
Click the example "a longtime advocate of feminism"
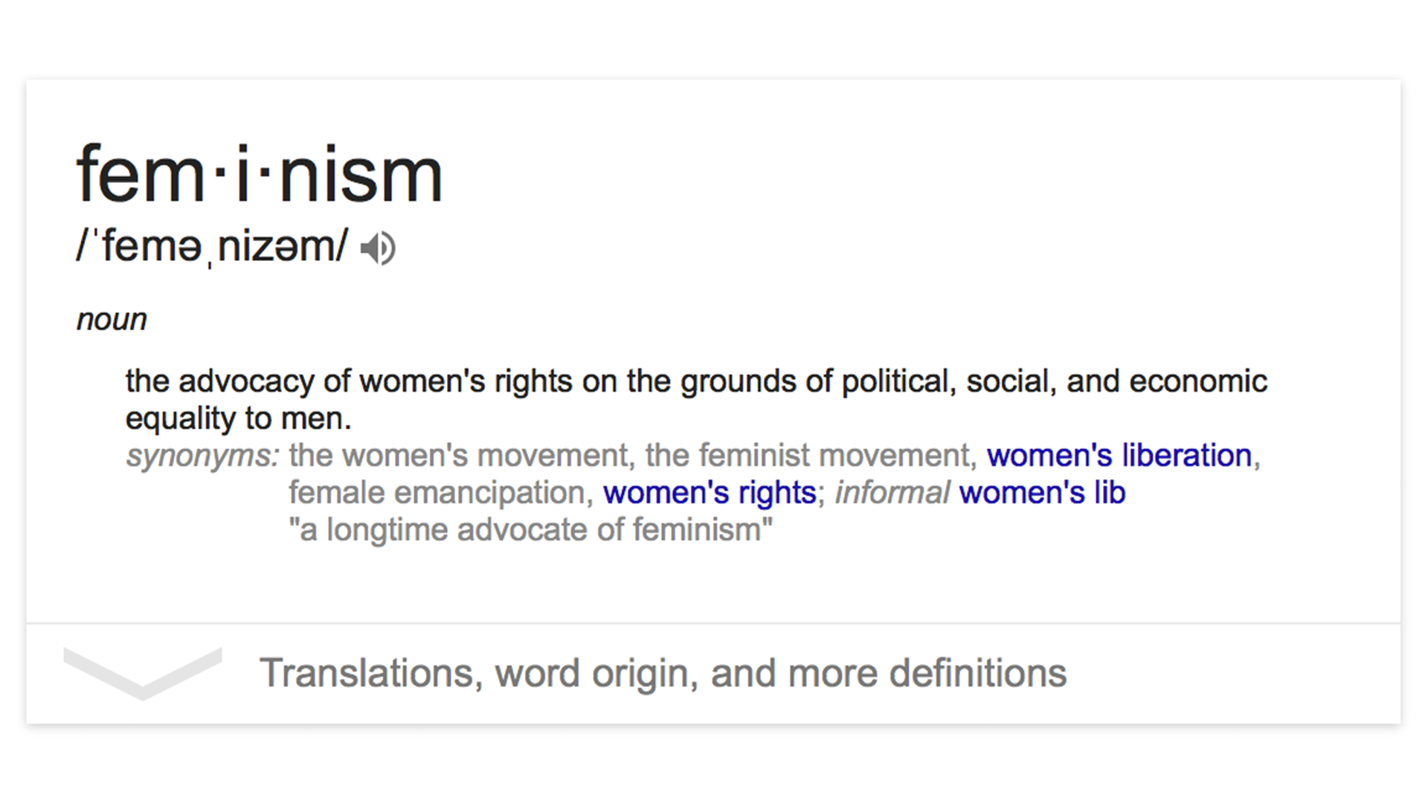[530, 530]
